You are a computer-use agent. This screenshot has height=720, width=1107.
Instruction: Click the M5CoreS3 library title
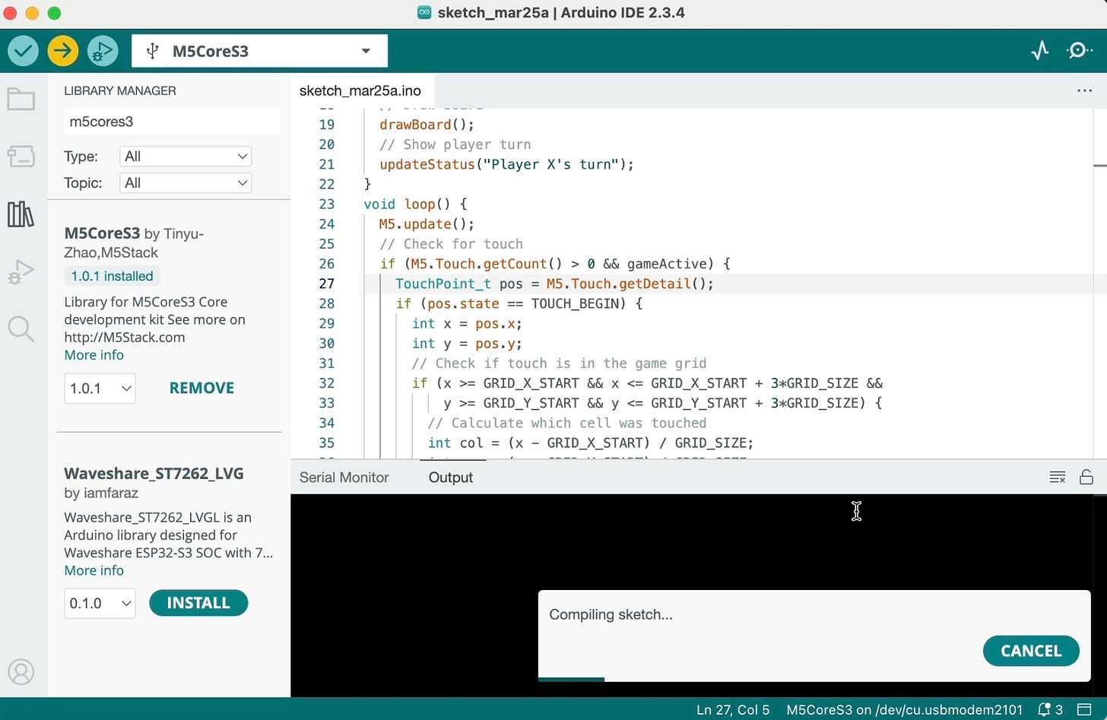click(x=102, y=233)
